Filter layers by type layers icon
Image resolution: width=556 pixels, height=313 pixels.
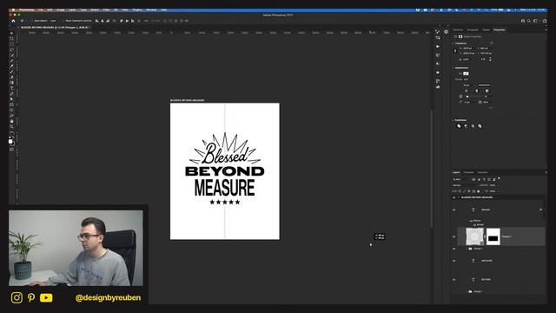tap(484, 180)
